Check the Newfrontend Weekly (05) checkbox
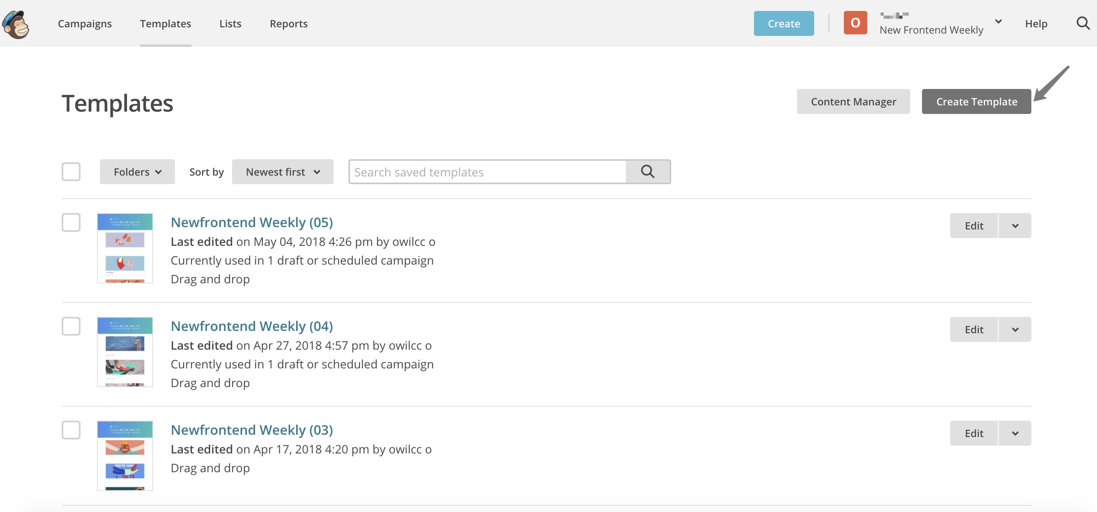1097x512 pixels. click(x=71, y=222)
